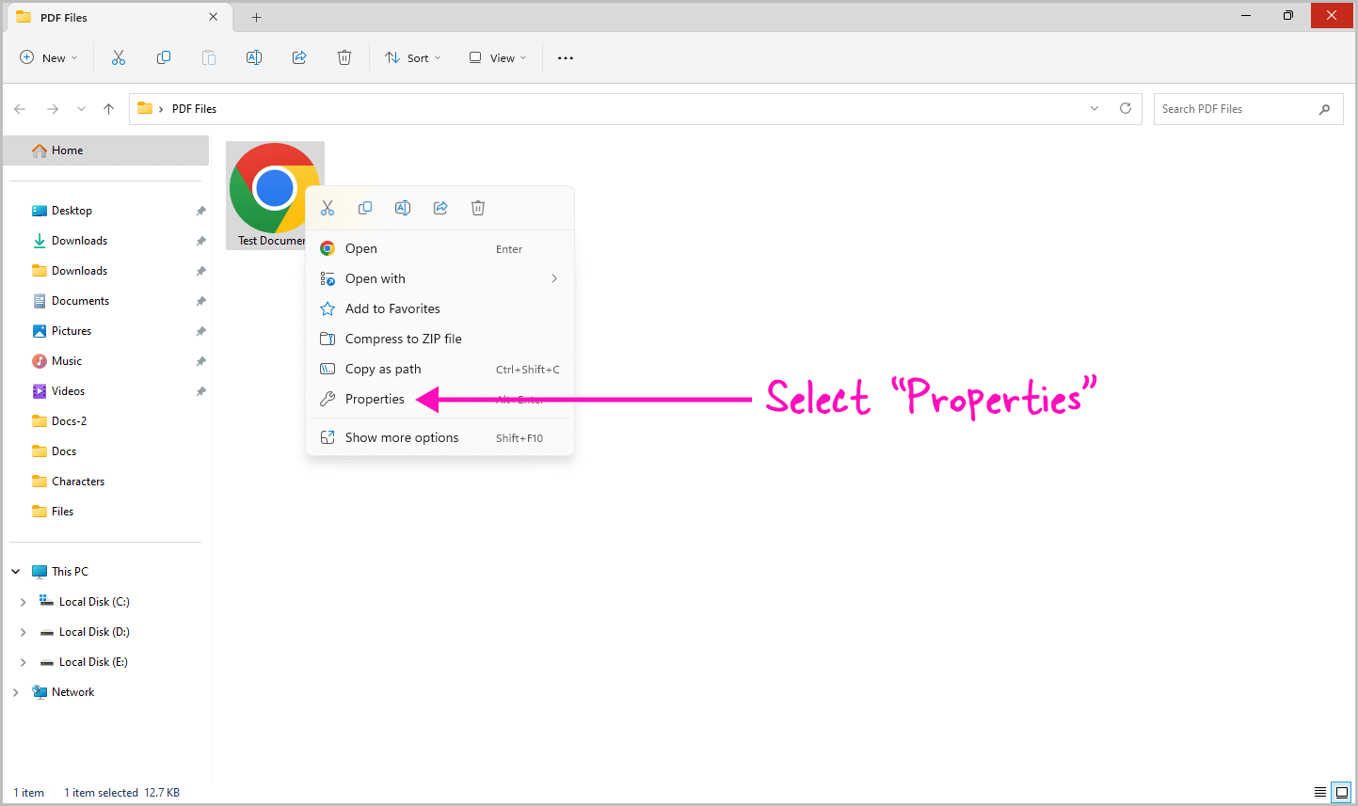
Task: Switch to large icons view in the status bar
Action: pyautogui.click(x=1341, y=792)
